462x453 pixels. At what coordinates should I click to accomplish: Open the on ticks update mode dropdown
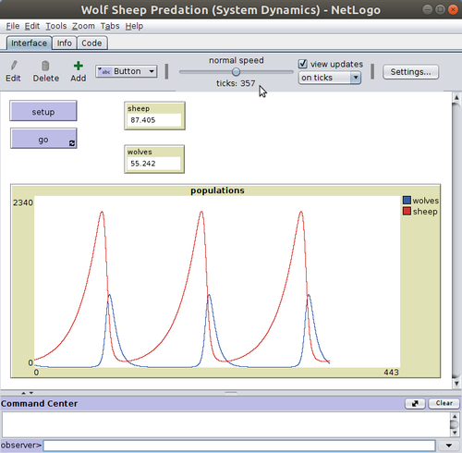tap(330, 78)
